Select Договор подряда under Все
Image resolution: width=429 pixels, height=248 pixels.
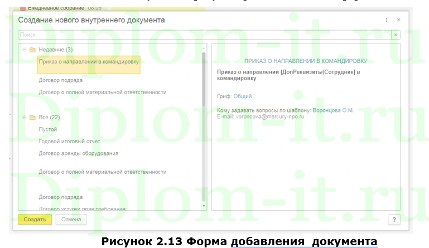pyautogui.click(x=61, y=197)
